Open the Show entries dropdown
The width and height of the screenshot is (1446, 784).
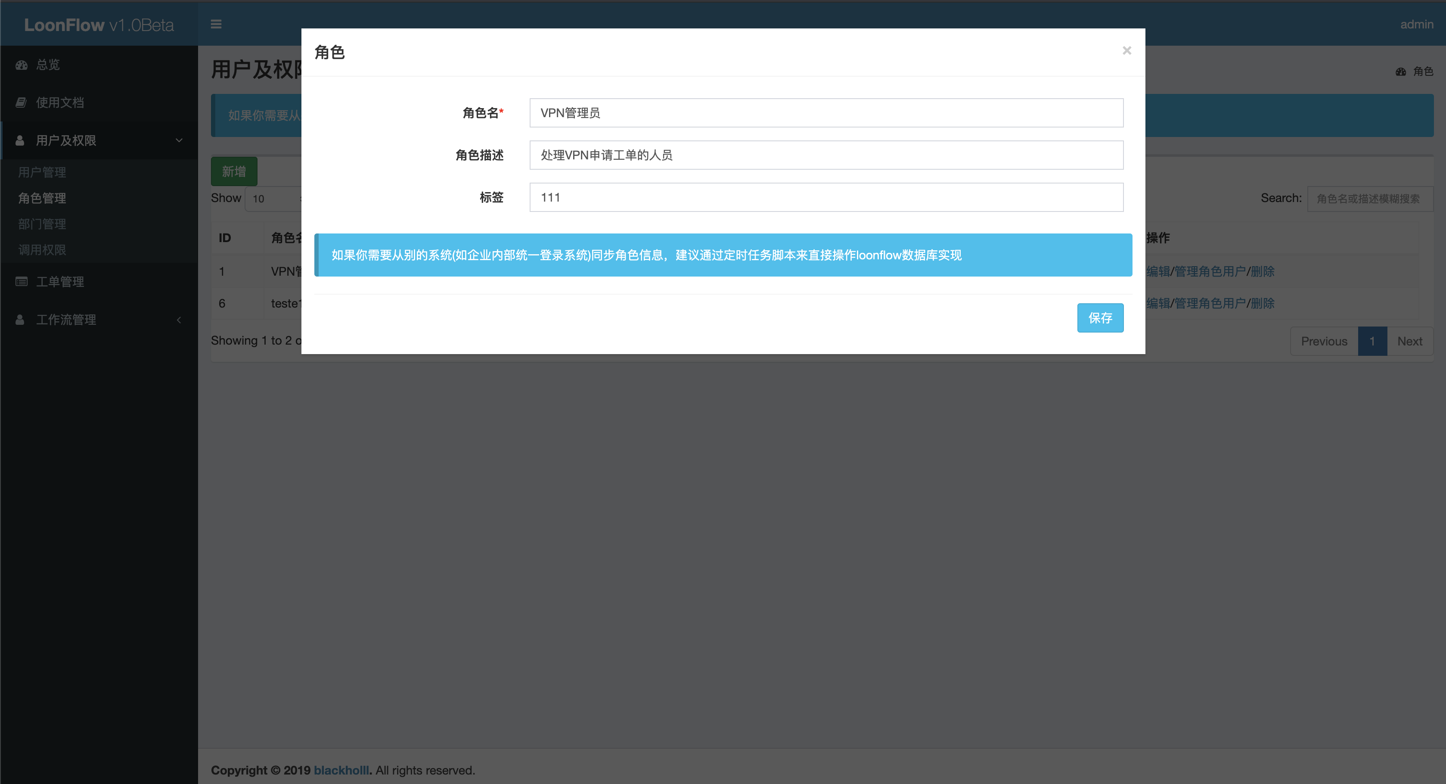click(273, 198)
